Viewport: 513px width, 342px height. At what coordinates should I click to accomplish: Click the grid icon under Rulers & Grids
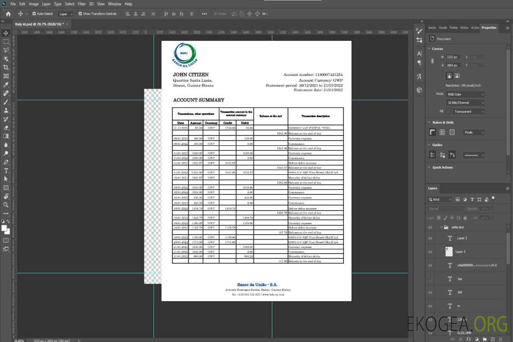coord(442,133)
